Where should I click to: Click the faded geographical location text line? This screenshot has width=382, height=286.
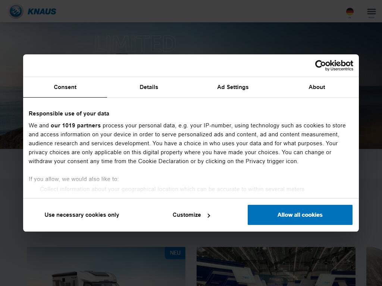coord(172,189)
